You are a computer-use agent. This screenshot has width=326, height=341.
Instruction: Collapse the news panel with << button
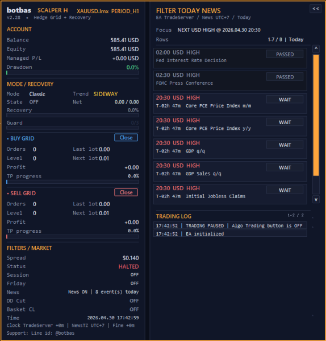pos(315,9)
